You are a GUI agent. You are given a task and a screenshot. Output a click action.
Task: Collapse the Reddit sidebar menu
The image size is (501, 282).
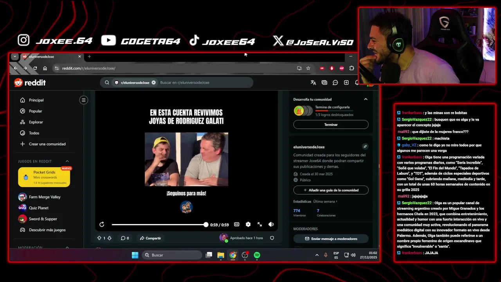(x=83, y=100)
